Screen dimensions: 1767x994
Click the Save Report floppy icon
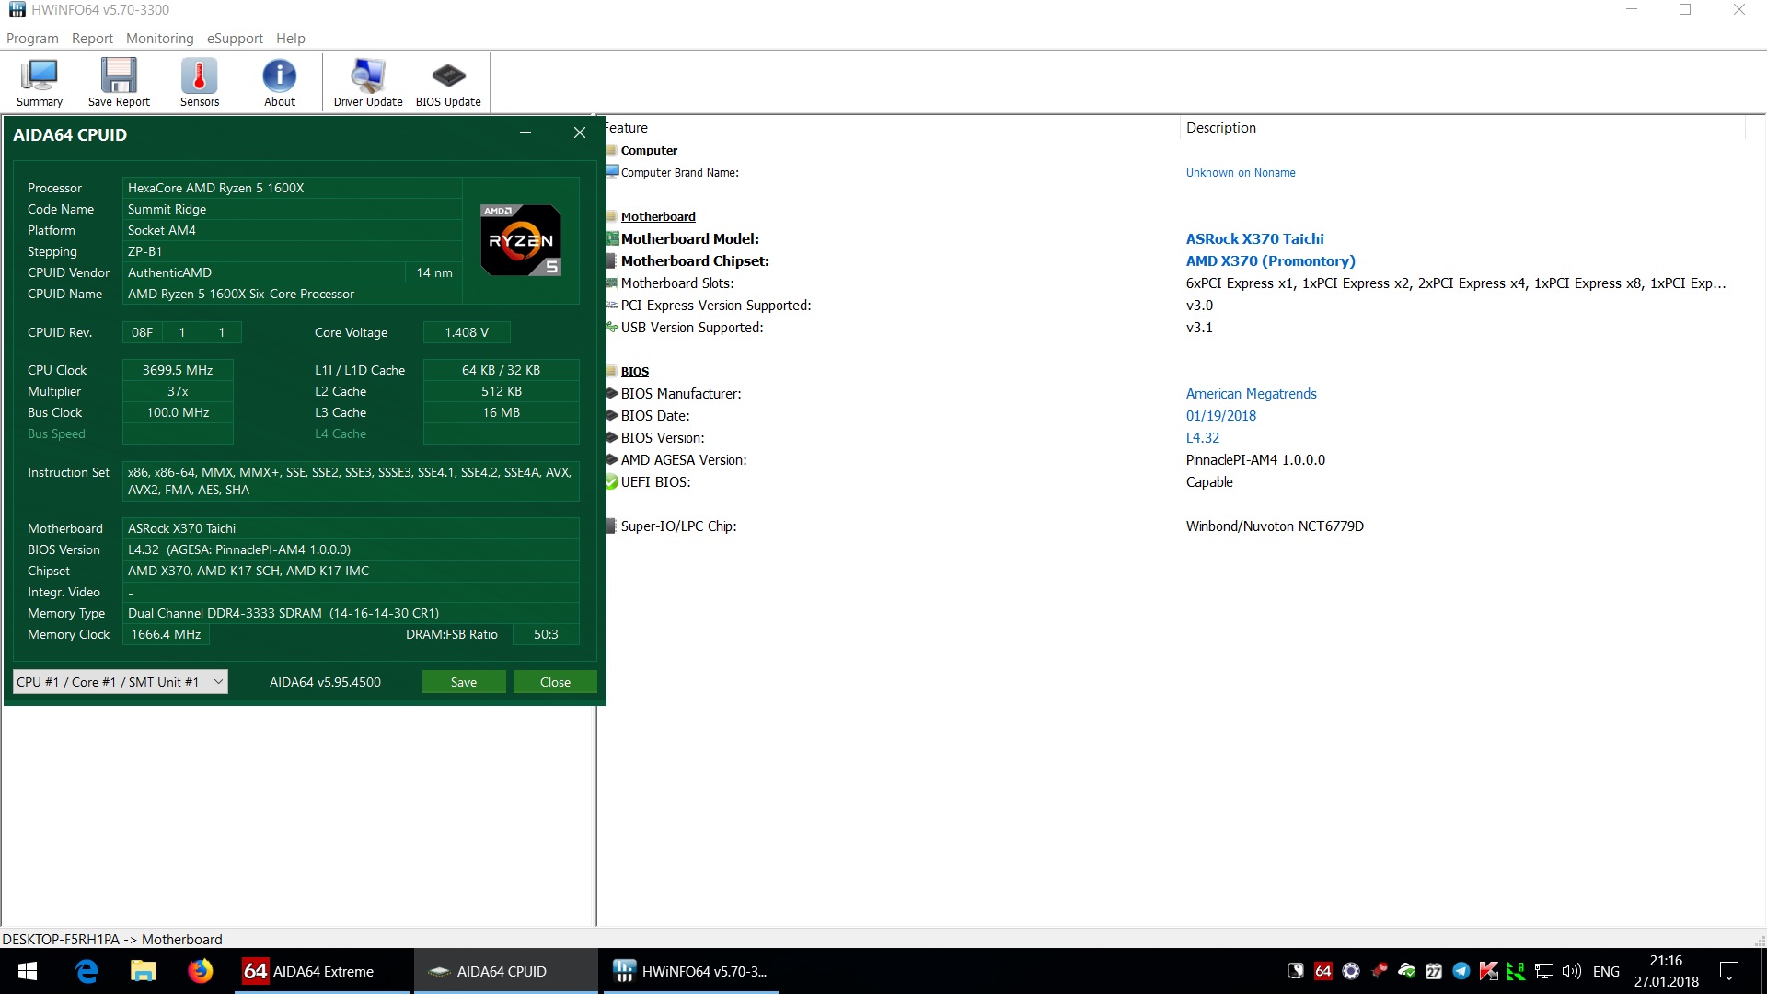[x=119, y=82]
